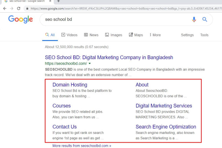Click the browser forward arrow

tap(12, 8)
